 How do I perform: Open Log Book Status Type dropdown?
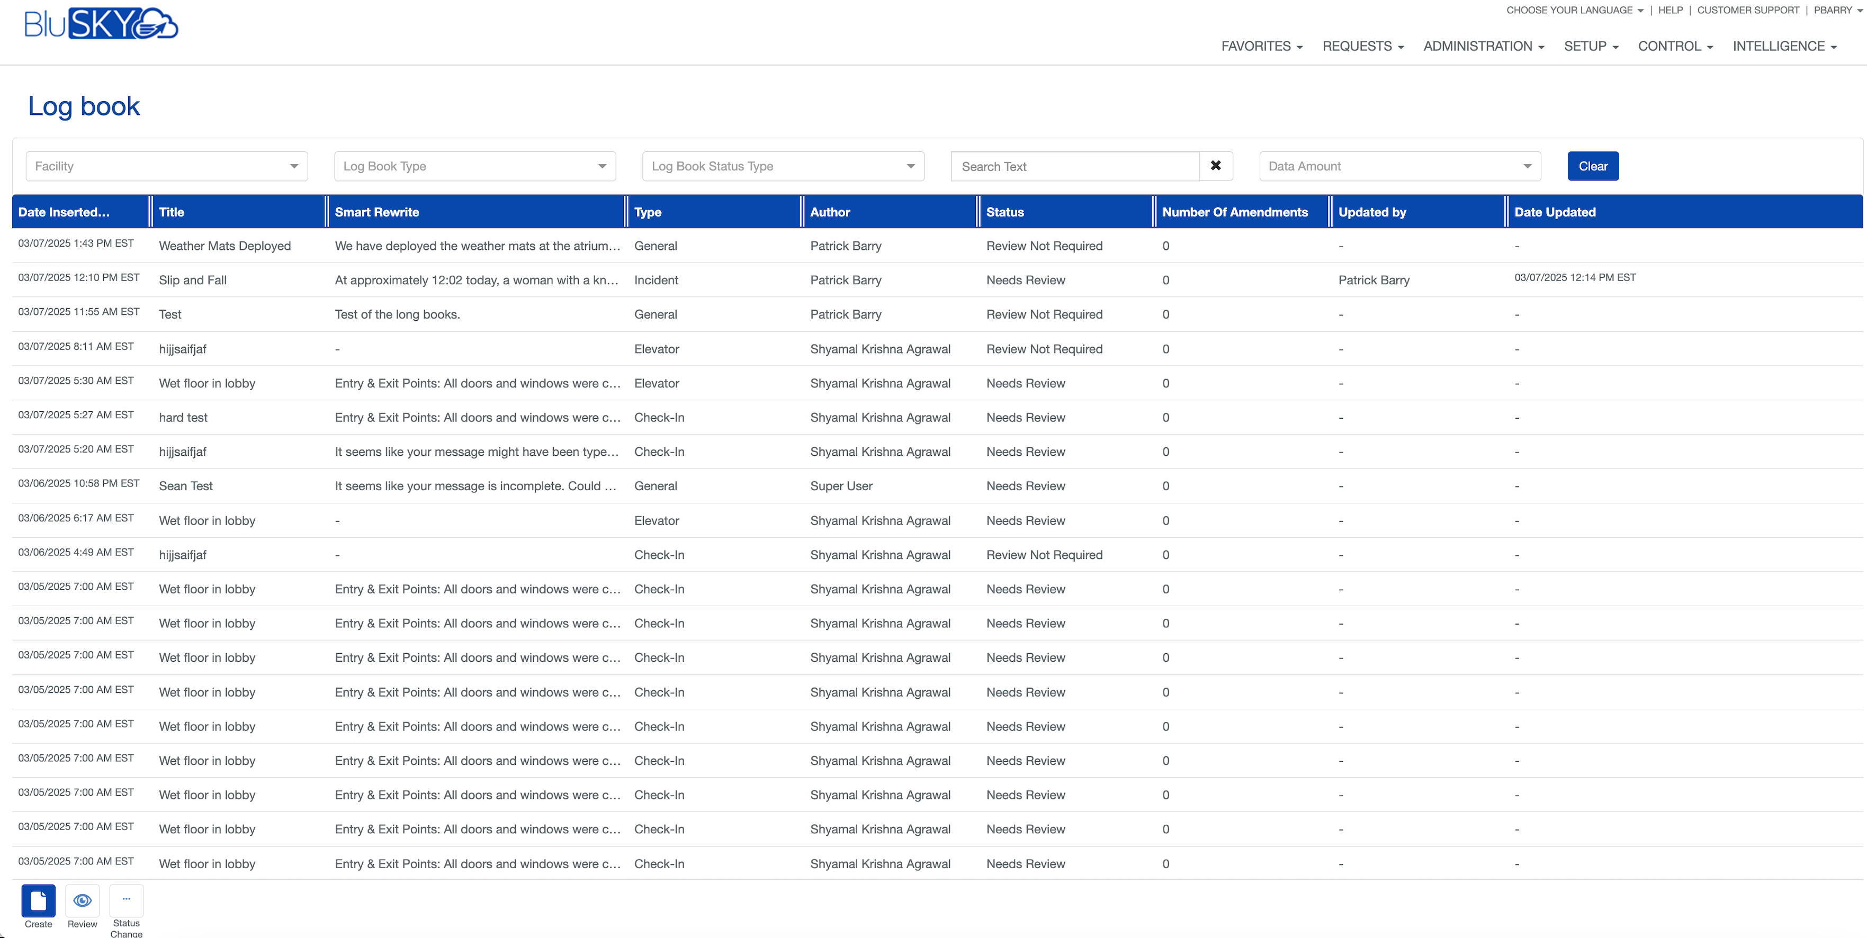point(783,166)
